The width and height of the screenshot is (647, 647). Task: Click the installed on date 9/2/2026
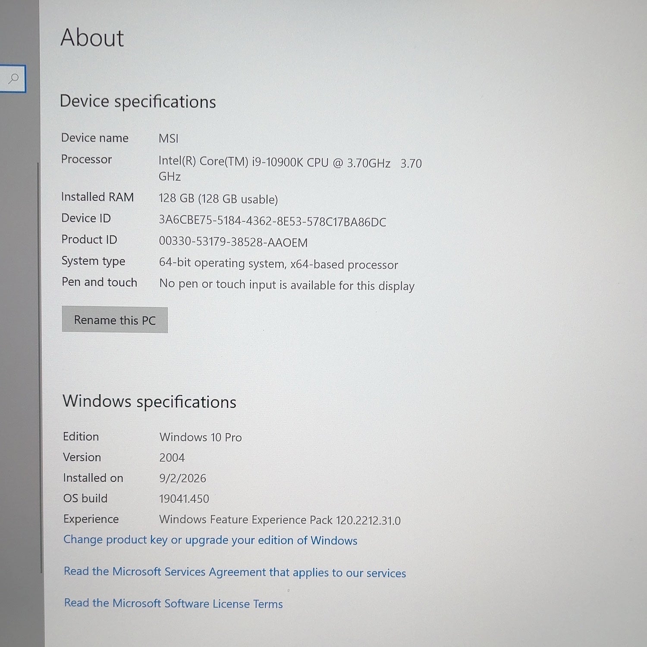coord(183,478)
